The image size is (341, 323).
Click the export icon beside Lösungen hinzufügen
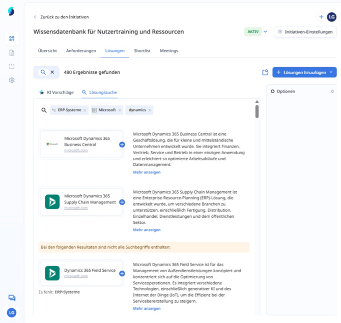265,72
